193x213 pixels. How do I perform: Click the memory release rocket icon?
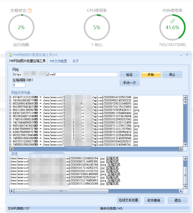click(x=173, y=21)
